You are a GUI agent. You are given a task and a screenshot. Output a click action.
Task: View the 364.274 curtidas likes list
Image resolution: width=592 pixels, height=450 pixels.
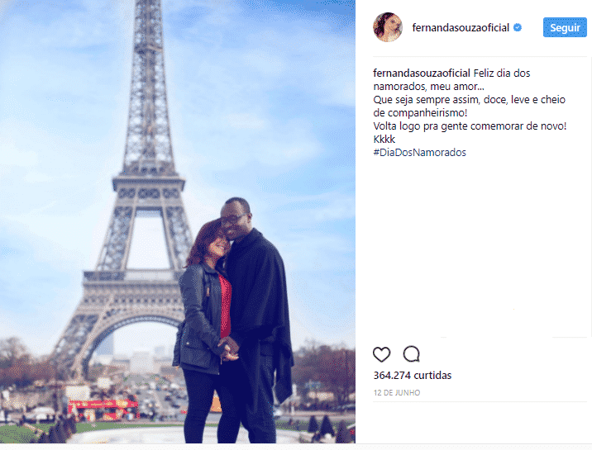(413, 376)
